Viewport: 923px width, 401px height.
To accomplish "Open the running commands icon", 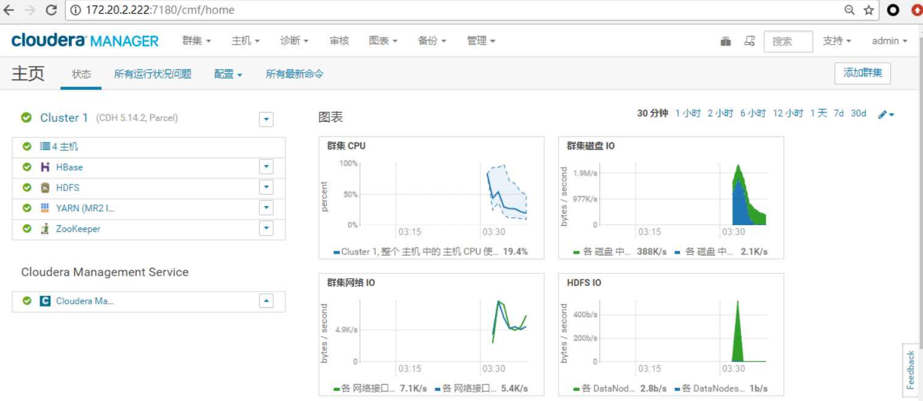I will (749, 41).
